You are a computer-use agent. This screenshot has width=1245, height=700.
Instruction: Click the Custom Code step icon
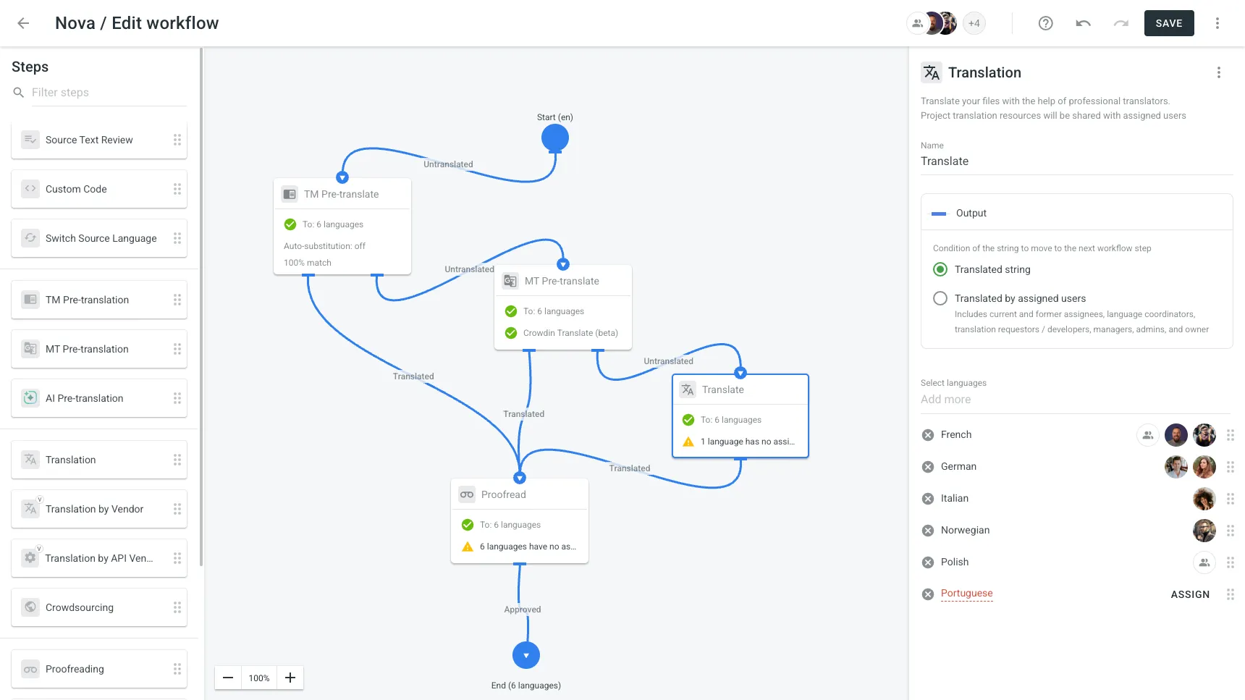(30, 188)
